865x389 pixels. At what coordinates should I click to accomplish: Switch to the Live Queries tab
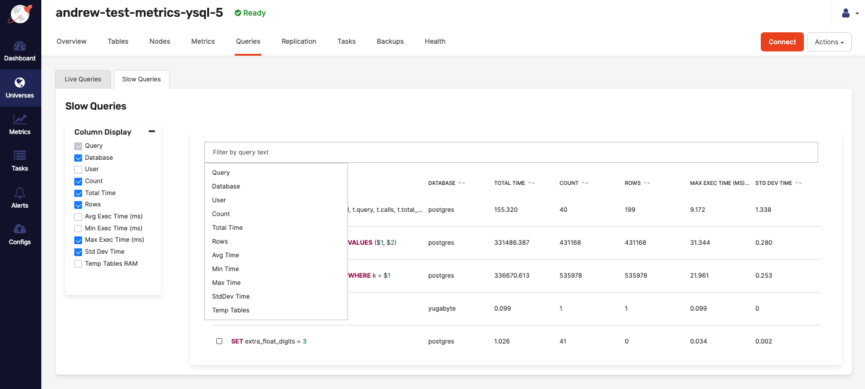pyautogui.click(x=83, y=79)
